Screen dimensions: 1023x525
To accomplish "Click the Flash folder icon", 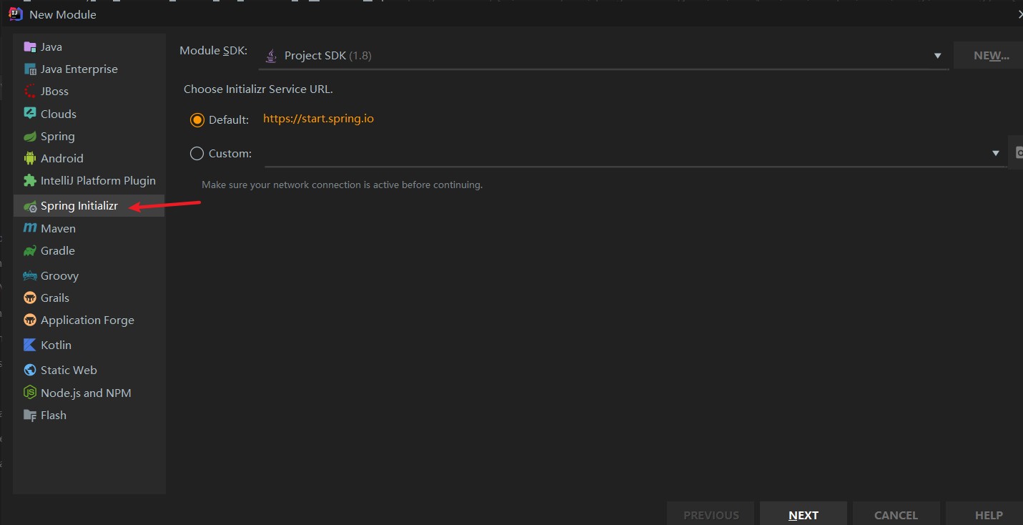I will [x=29, y=415].
